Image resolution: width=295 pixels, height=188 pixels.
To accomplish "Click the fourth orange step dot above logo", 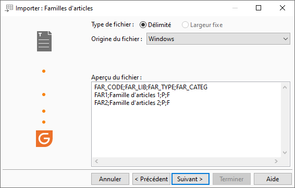I will coord(44,122).
